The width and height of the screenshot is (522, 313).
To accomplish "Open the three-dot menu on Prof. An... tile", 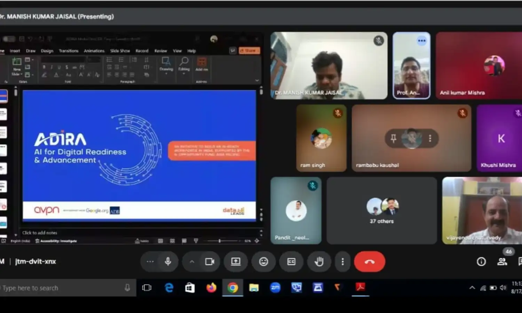I will [421, 41].
